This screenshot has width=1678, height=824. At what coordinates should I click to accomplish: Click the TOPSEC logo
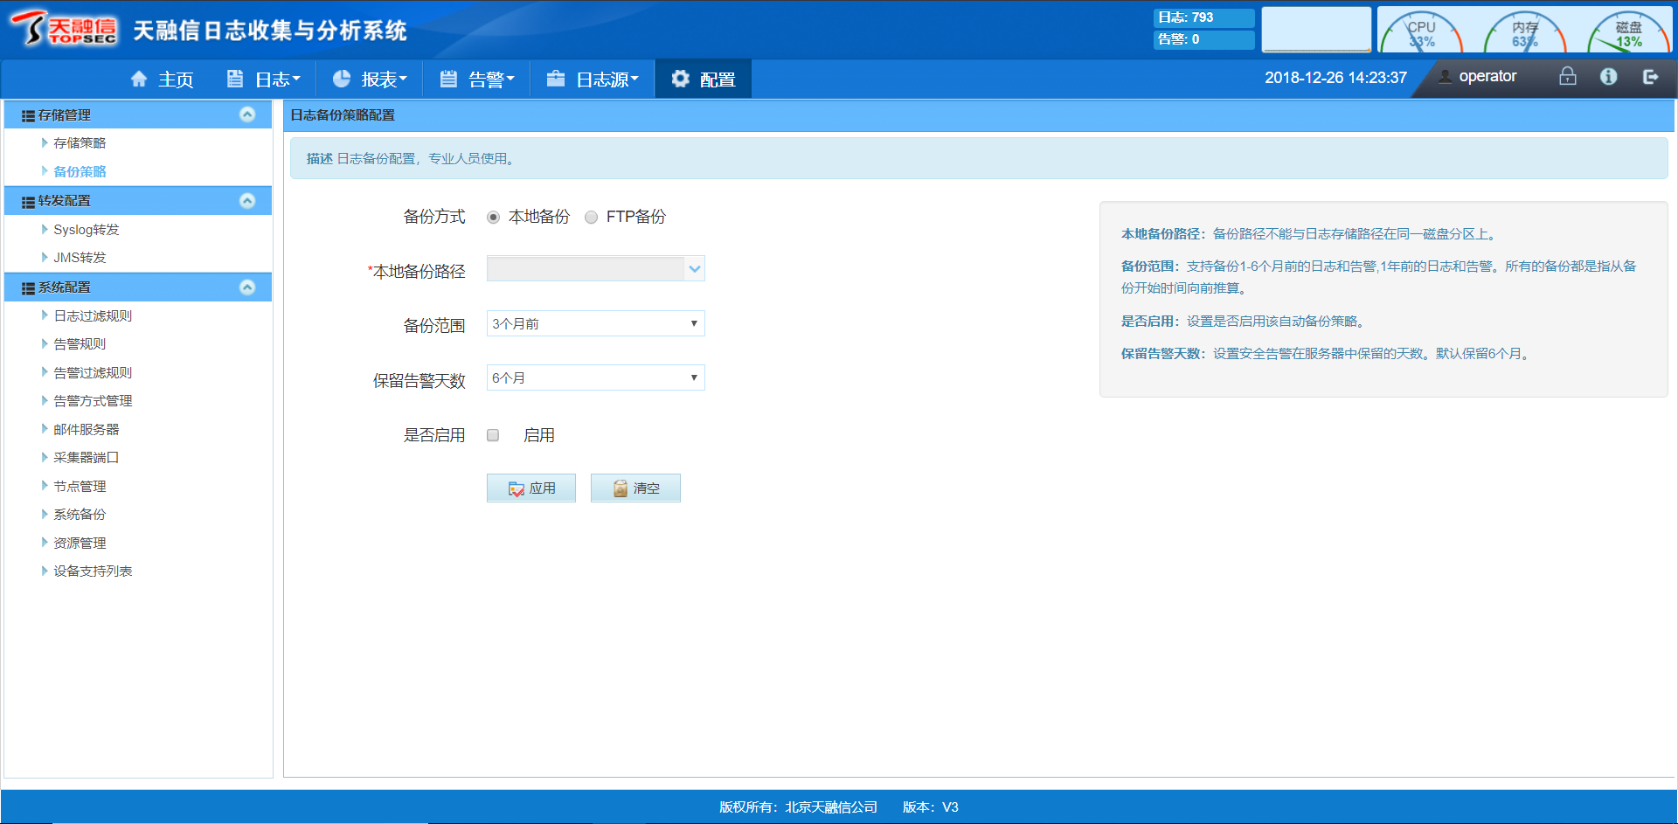(64, 29)
